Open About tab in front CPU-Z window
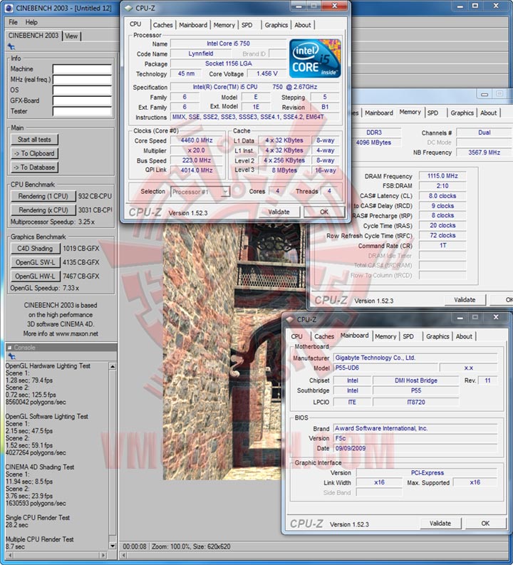Screen dimensions: 513x565 click(x=303, y=25)
